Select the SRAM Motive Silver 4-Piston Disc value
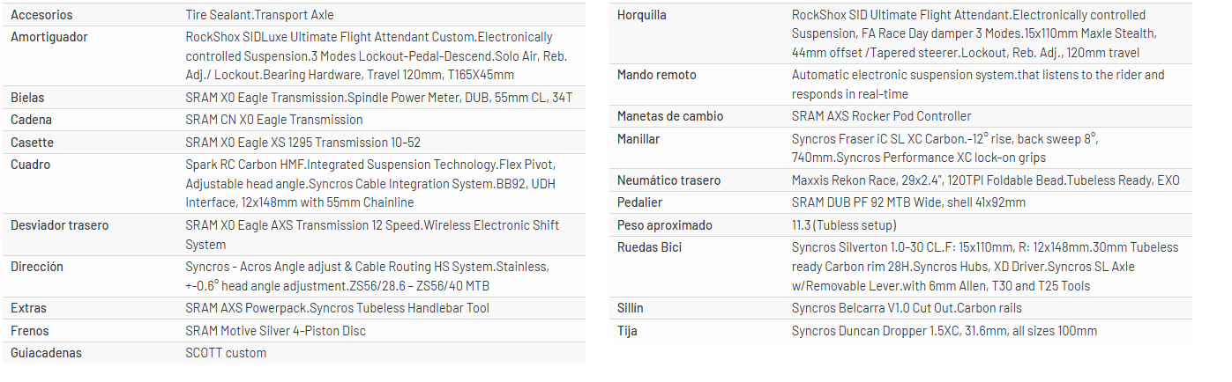Image resolution: width=1232 pixels, height=382 pixels. pos(275,331)
